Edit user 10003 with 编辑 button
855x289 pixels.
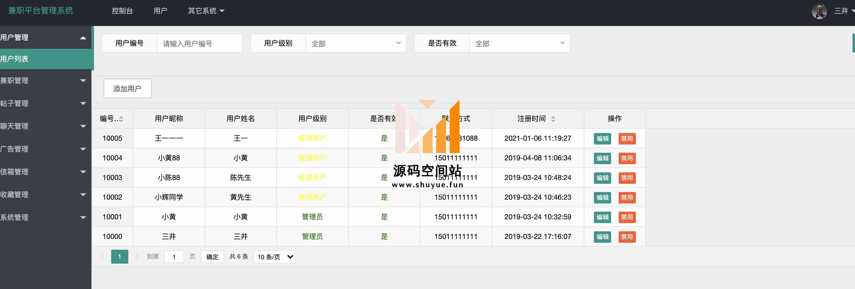click(x=603, y=178)
